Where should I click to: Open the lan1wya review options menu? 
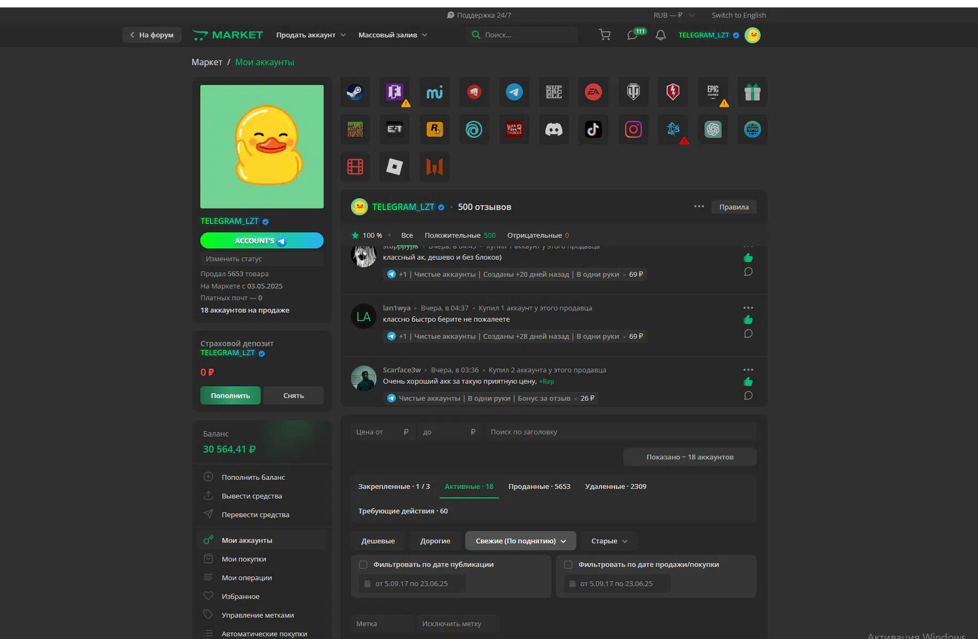[748, 308]
